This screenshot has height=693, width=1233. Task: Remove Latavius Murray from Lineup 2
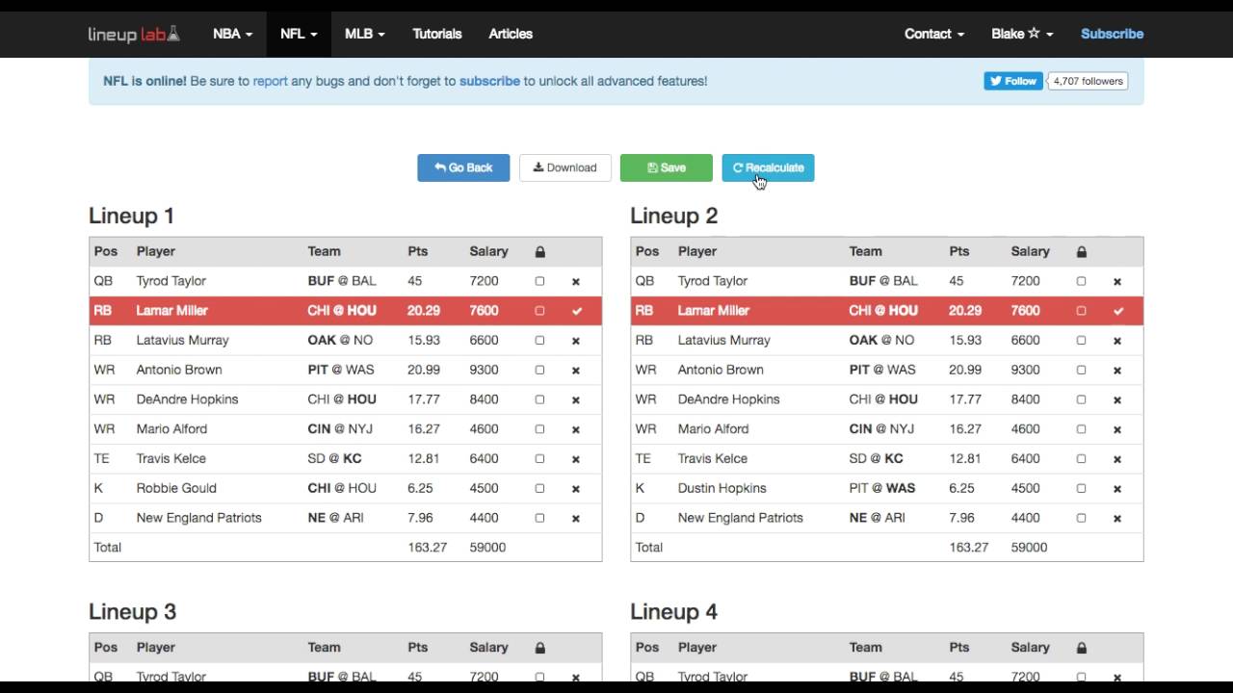click(x=1117, y=341)
